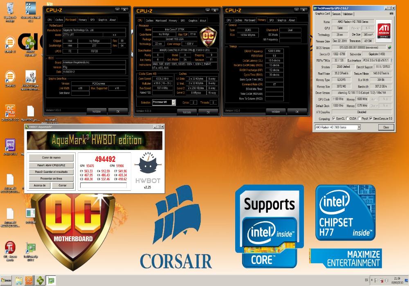This screenshot has width=409, height=286.
Task: Open TechPowerUp GPU-Z desktop shortcut
Action: (x=31, y=252)
